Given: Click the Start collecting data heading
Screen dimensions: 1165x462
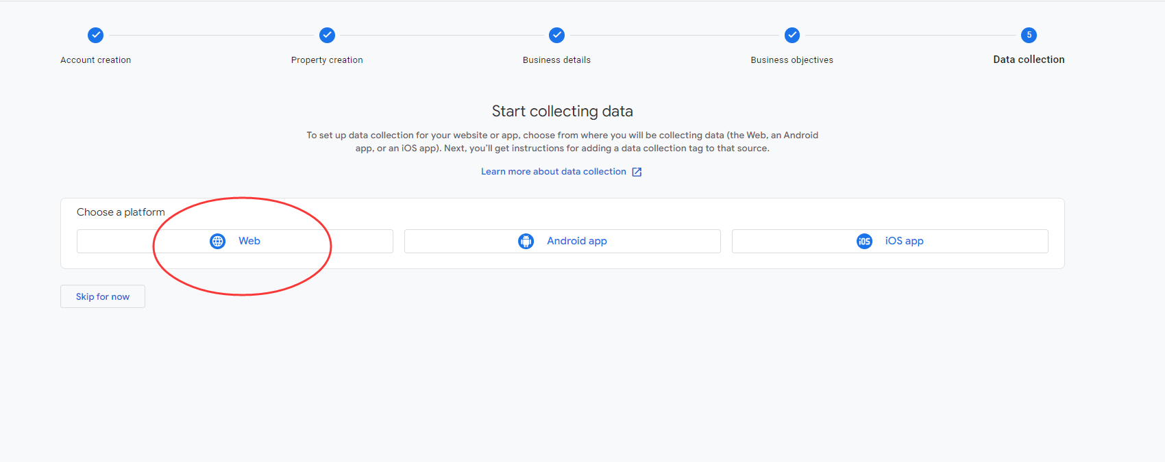Looking at the screenshot, I should pyautogui.click(x=562, y=111).
